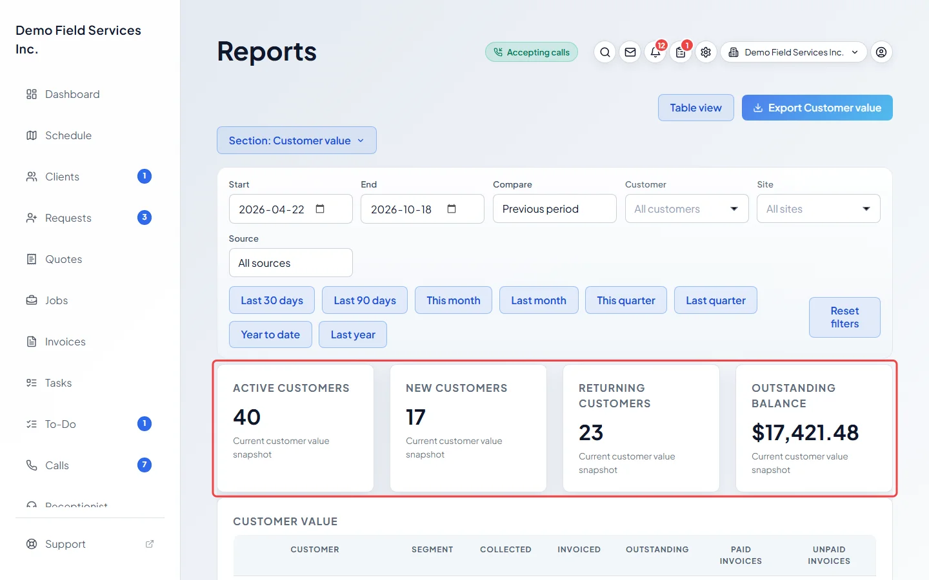The height and width of the screenshot is (580, 929).
Task: Open End date calendar picker icon
Action: pyautogui.click(x=452, y=209)
